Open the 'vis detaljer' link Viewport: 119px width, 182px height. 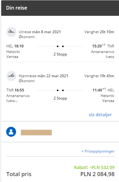tap(100, 115)
